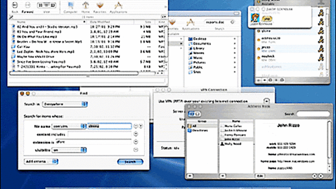336x189 pixels.
Task: Toggle the toolbar pill button in rear Finder window
Action: (x=236, y=13)
